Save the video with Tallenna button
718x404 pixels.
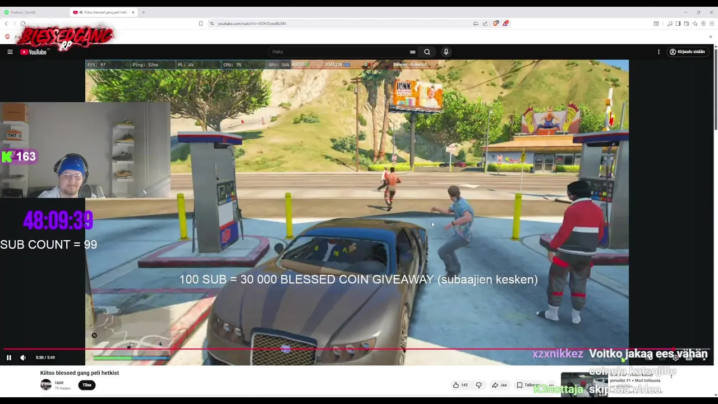[x=528, y=385]
